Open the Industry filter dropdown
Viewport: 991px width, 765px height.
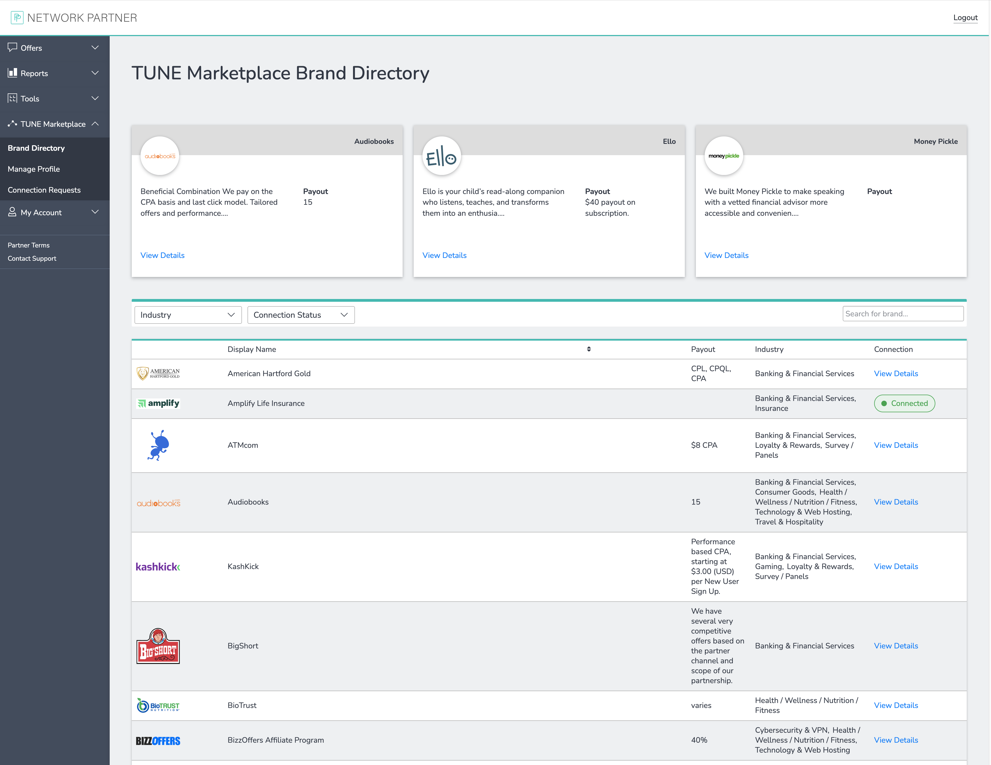coord(188,315)
